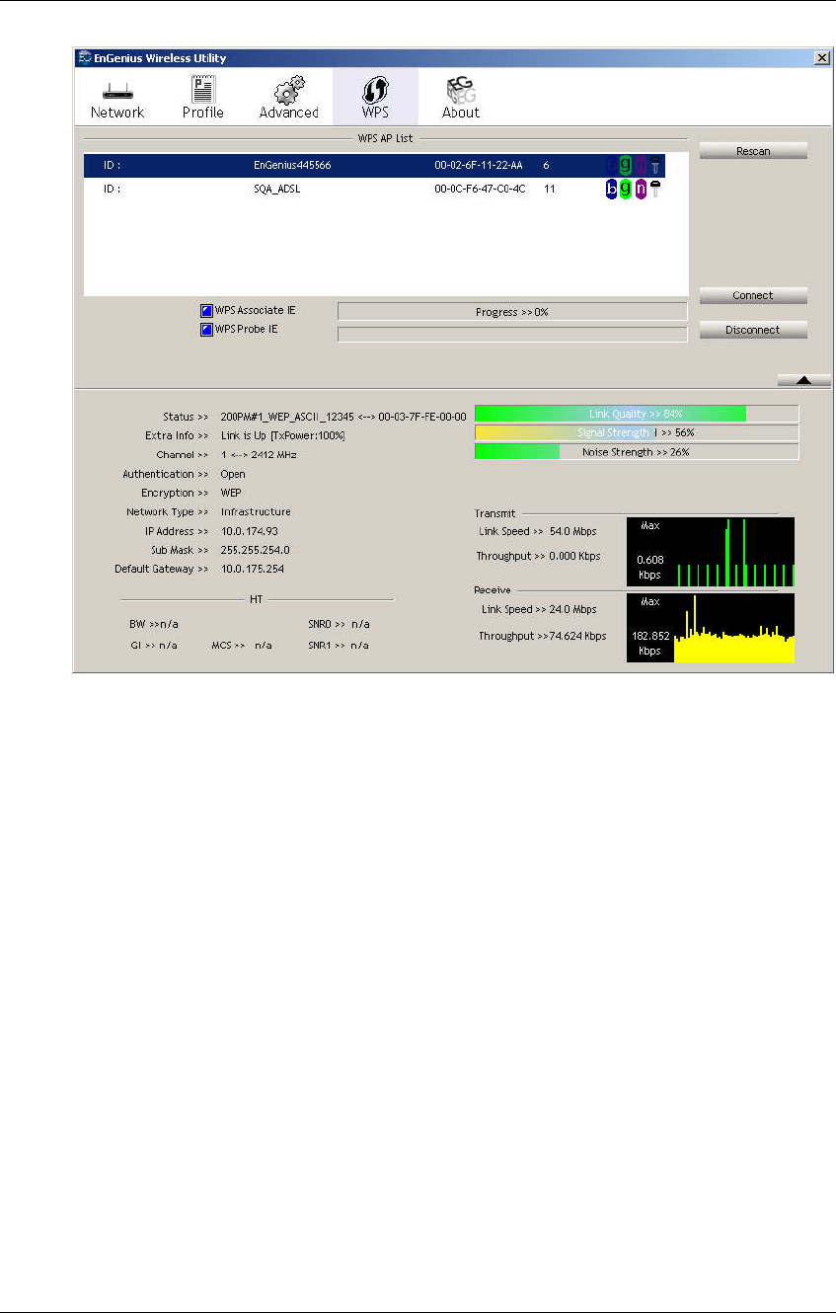
Task: Open the Advanced settings tab
Action: pyautogui.click(x=288, y=97)
